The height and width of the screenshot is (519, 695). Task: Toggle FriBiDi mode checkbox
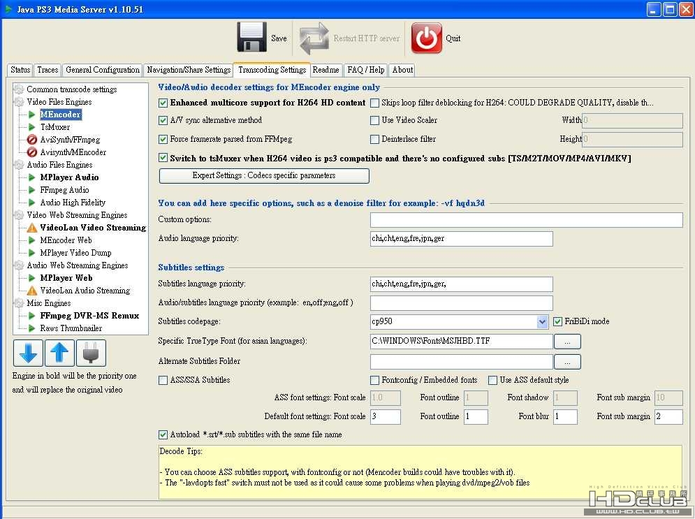(557, 321)
